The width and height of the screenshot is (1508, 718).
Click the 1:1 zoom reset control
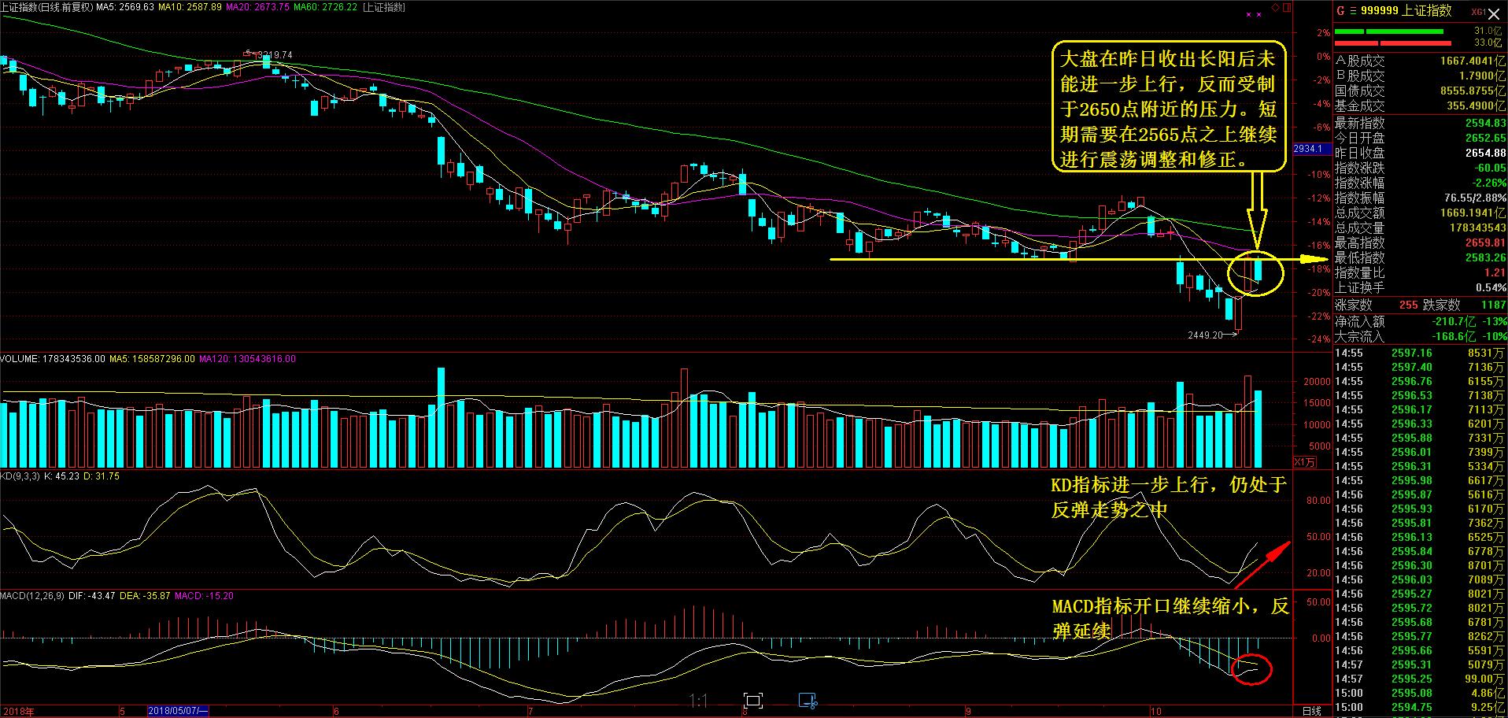click(x=698, y=701)
